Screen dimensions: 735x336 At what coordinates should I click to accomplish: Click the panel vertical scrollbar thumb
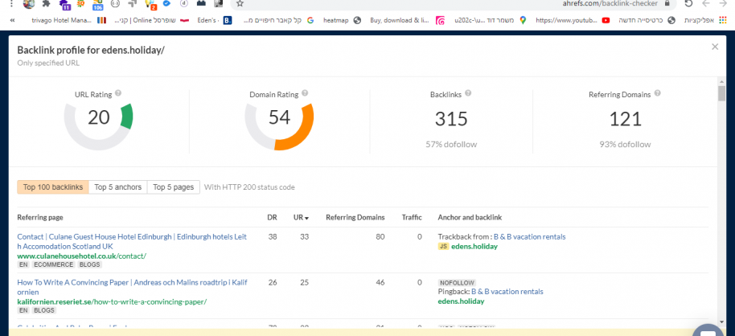pyautogui.click(x=721, y=93)
